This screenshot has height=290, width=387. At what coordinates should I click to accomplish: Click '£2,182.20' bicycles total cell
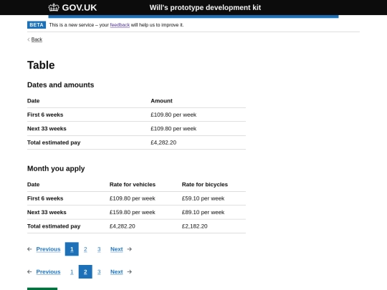194,226
